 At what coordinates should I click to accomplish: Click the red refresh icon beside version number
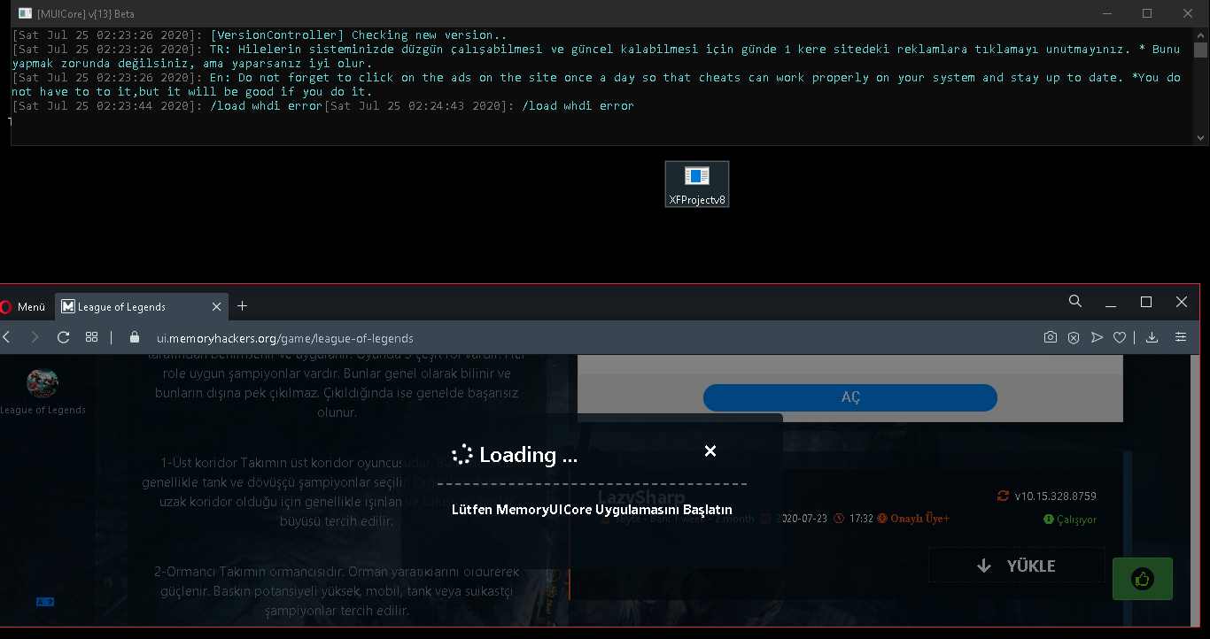(1003, 496)
